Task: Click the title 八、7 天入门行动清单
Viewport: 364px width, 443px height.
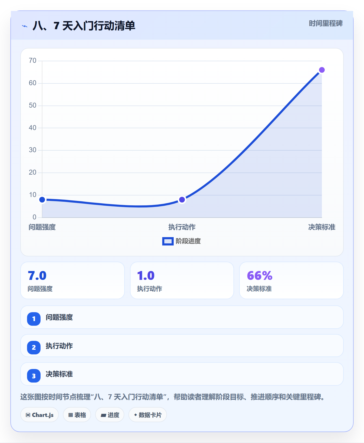Action: point(84,26)
